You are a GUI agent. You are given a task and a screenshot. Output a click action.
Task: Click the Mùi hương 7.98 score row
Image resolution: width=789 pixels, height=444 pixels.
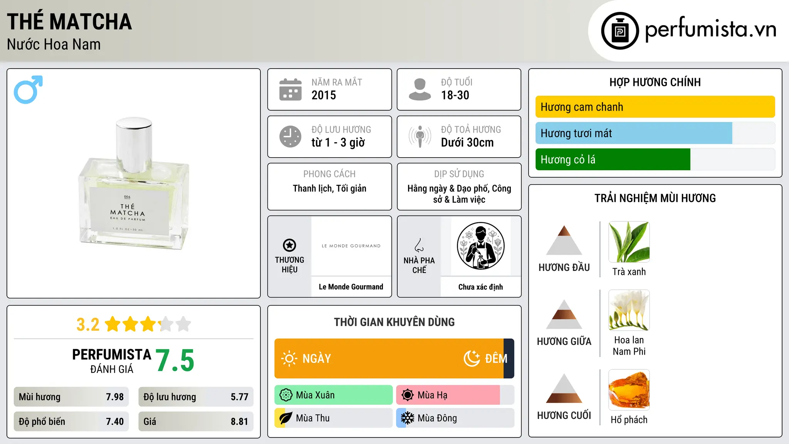71,397
